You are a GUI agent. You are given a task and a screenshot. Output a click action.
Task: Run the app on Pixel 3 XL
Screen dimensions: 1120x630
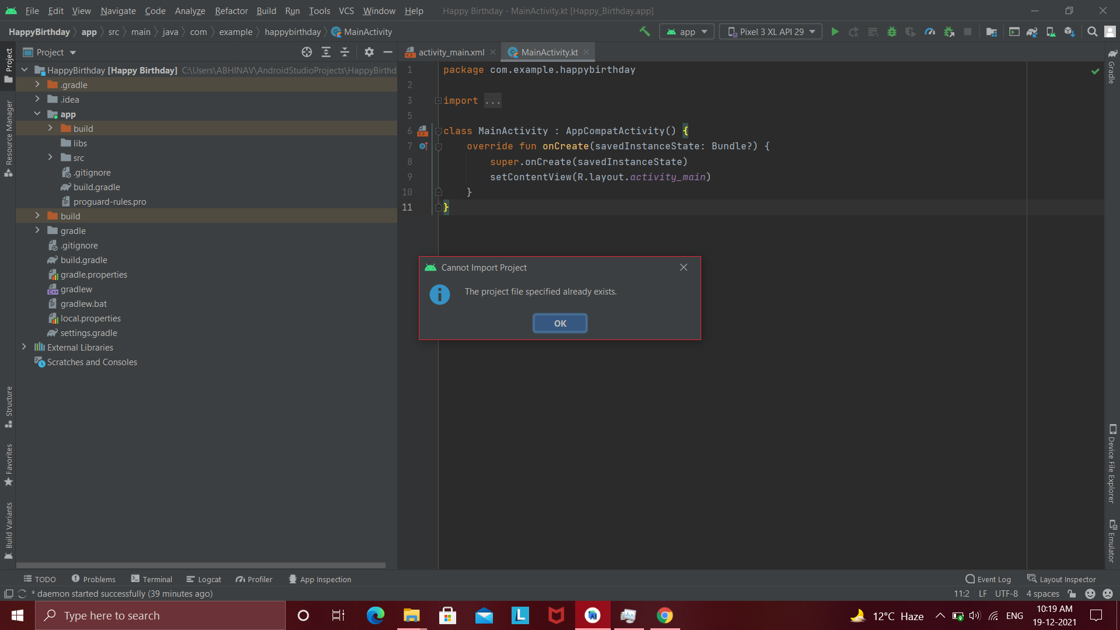pos(835,32)
